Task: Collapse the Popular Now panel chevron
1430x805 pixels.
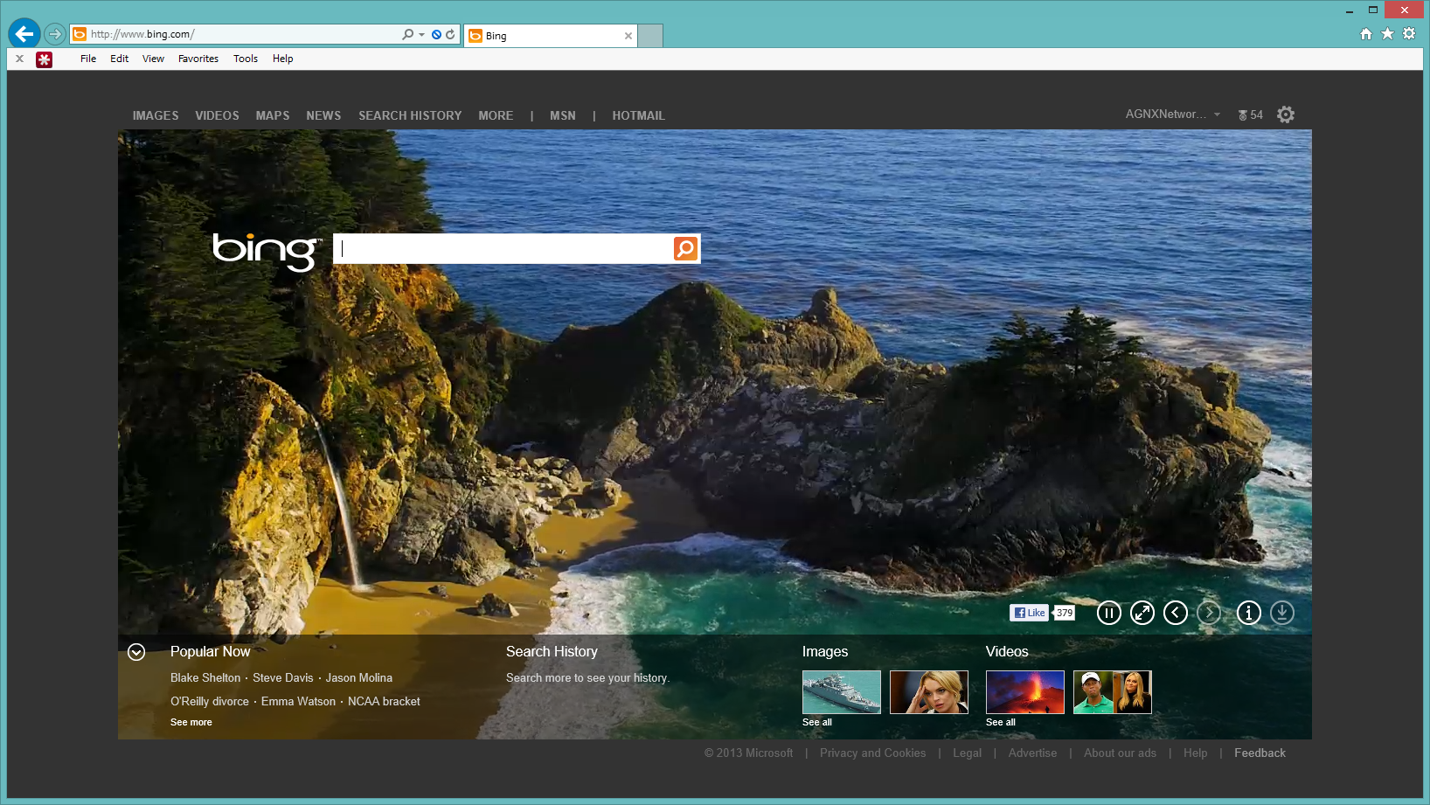Action: pyautogui.click(x=136, y=652)
